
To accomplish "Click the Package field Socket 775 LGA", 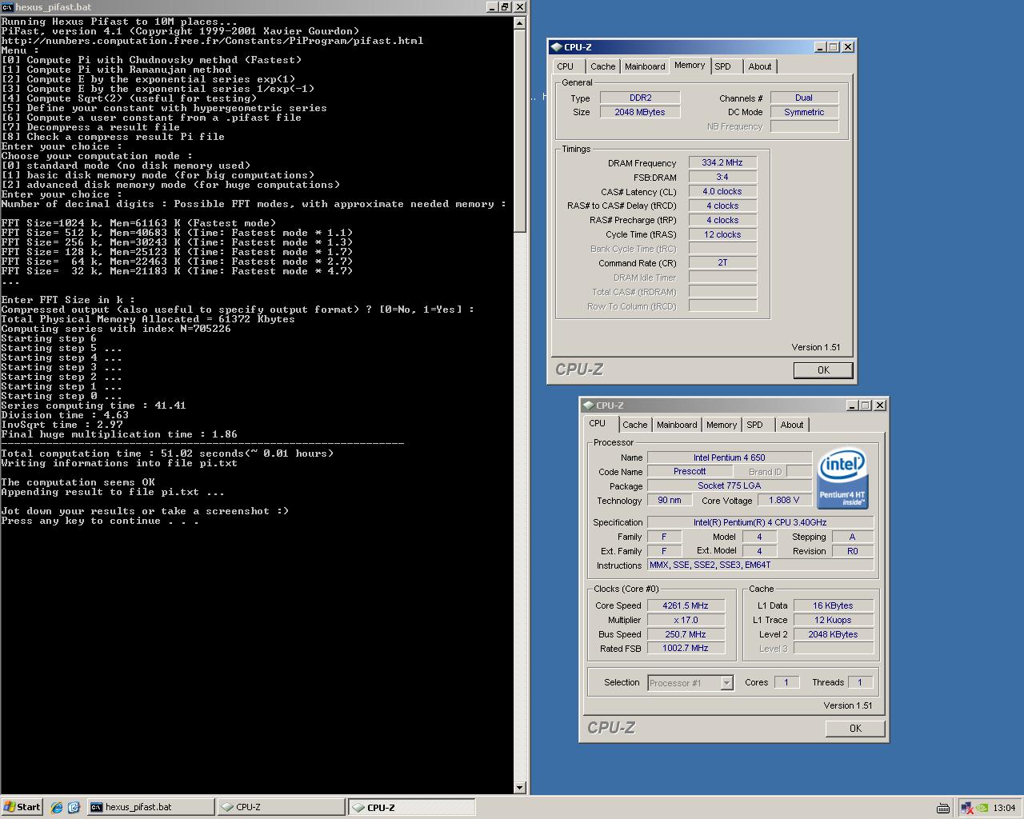I will (730, 485).
